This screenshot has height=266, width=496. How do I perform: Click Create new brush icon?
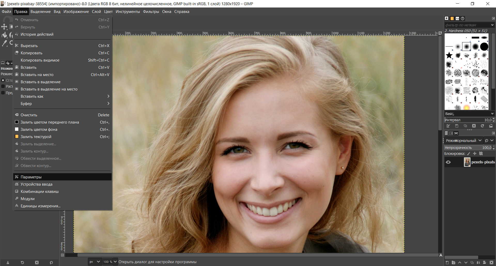(x=457, y=126)
